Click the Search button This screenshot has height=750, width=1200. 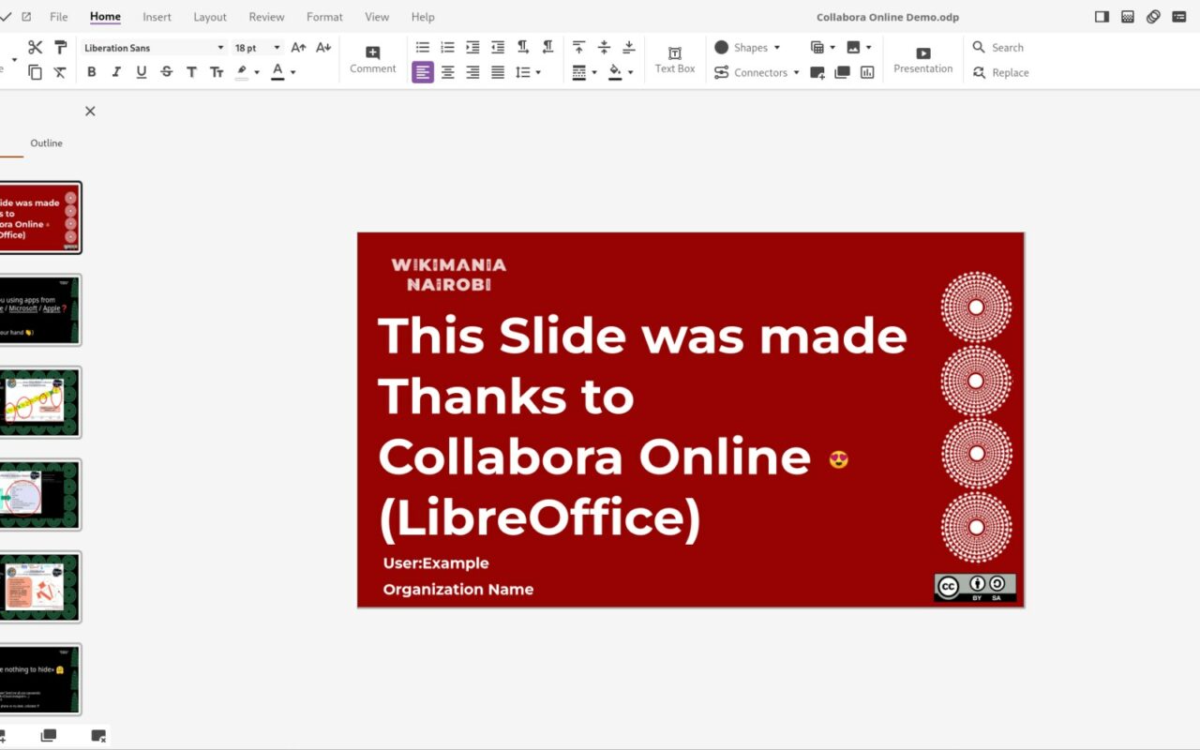click(998, 48)
